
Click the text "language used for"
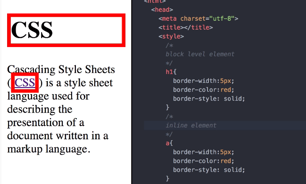coord(49,96)
